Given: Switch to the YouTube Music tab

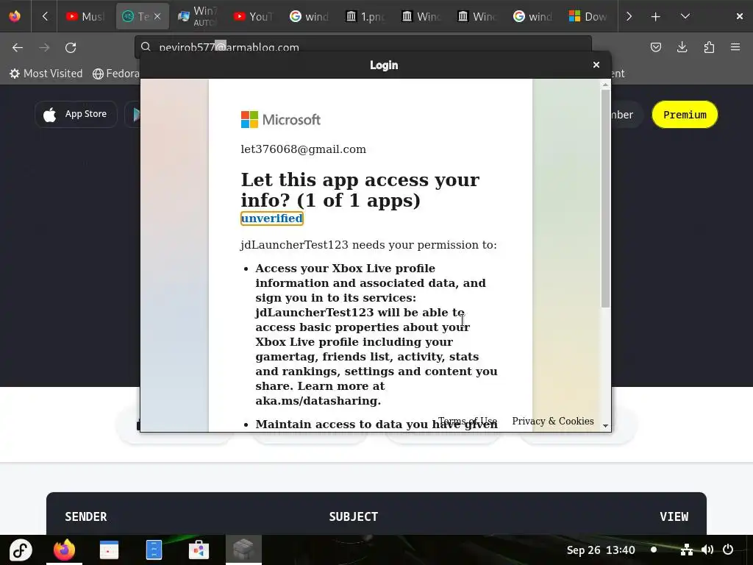Looking at the screenshot, I should (x=85, y=17).
